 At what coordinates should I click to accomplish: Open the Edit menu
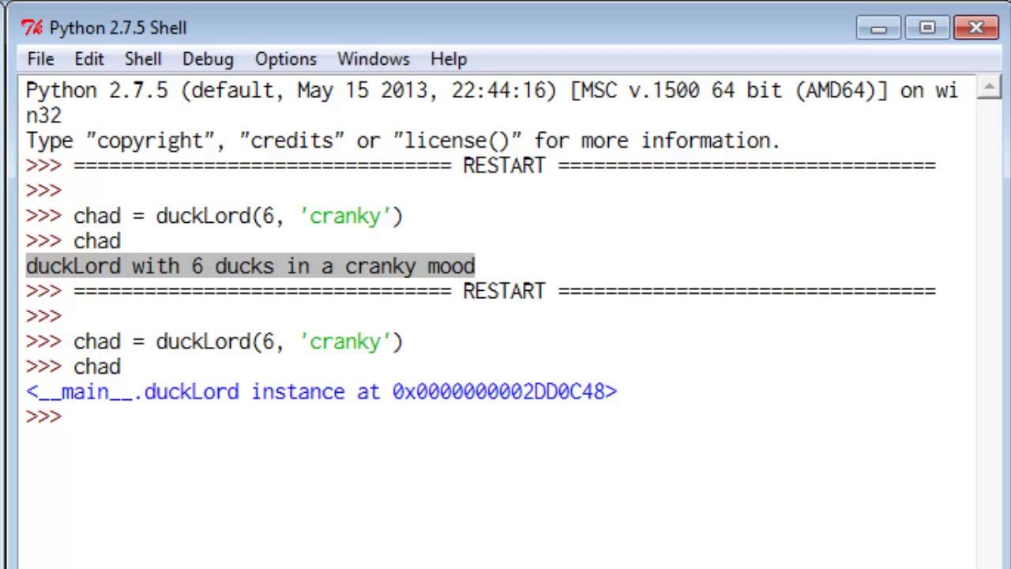[89, 59]
